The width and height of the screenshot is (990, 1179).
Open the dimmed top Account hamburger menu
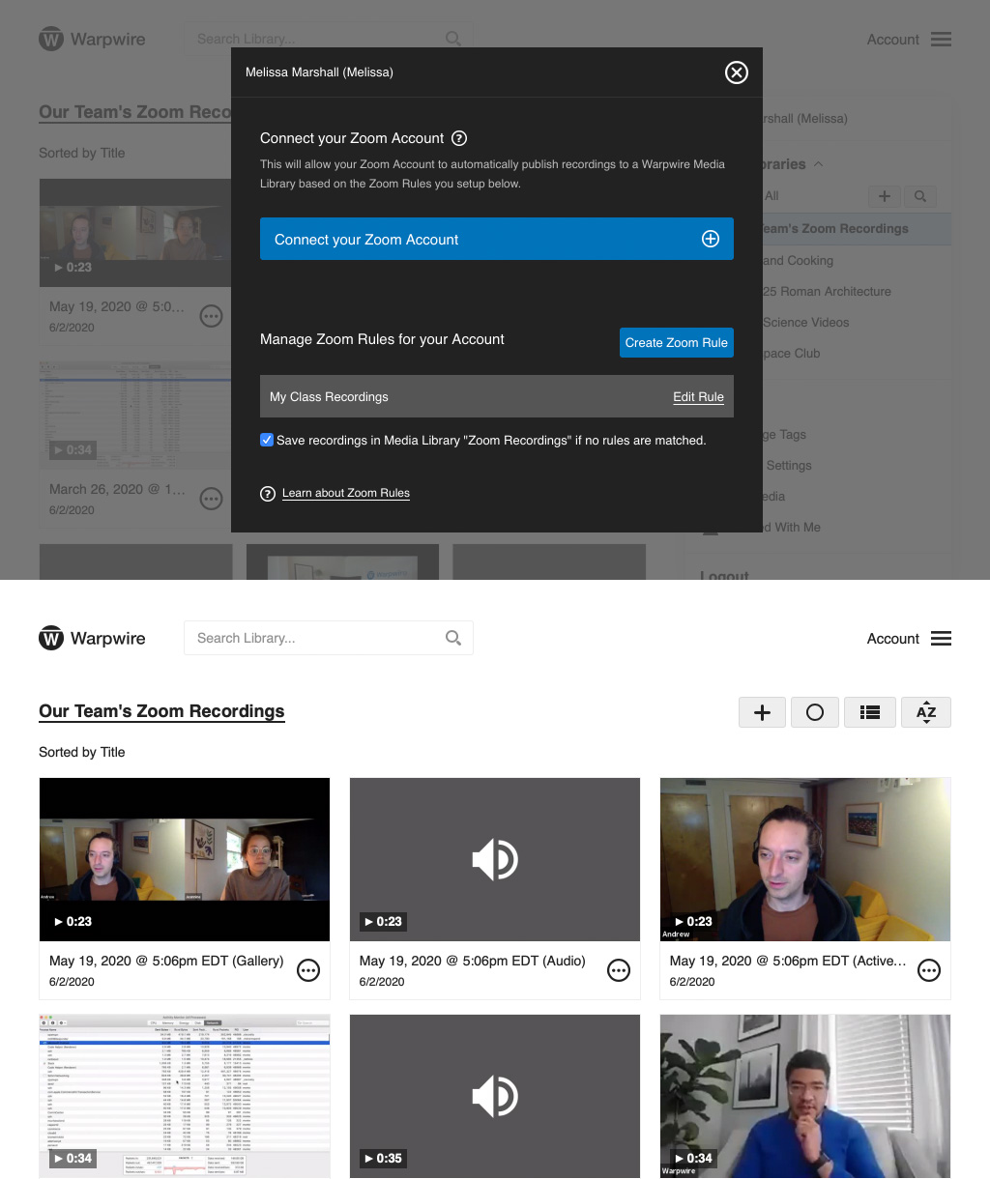click(941, 40)
